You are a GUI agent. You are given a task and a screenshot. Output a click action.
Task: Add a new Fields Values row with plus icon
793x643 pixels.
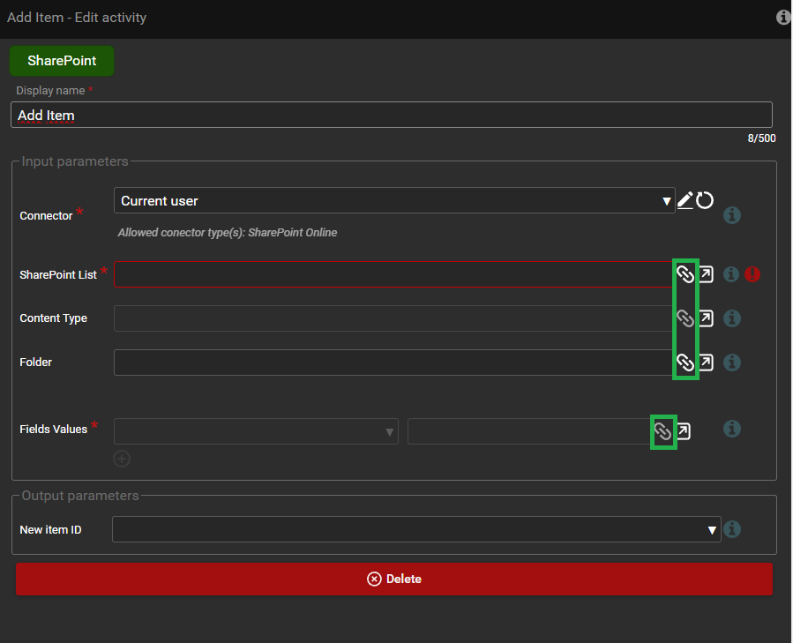tap(122, 459)
